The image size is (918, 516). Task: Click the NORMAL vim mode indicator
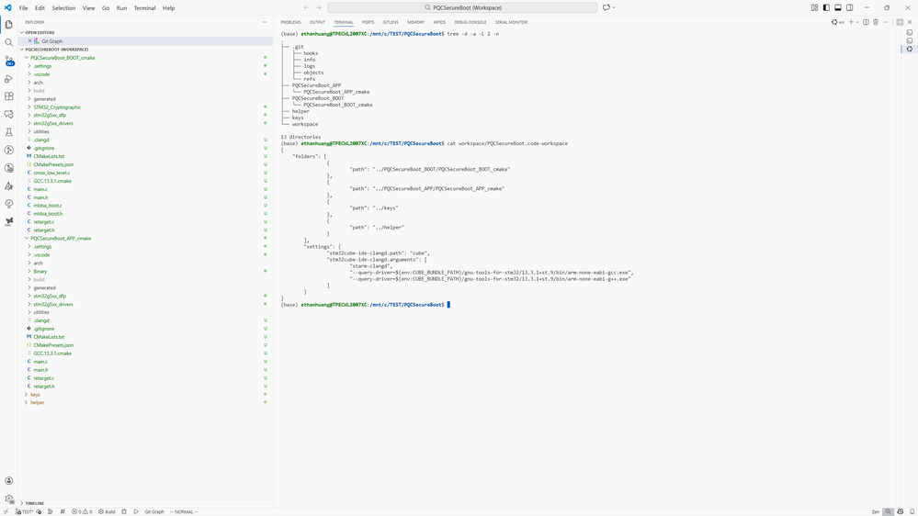(x=184, y=512)
